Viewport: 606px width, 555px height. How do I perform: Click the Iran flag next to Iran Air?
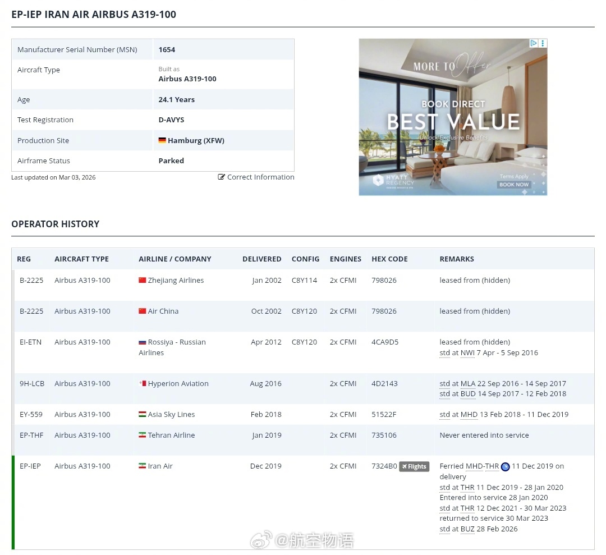click(x=142, y=466)
